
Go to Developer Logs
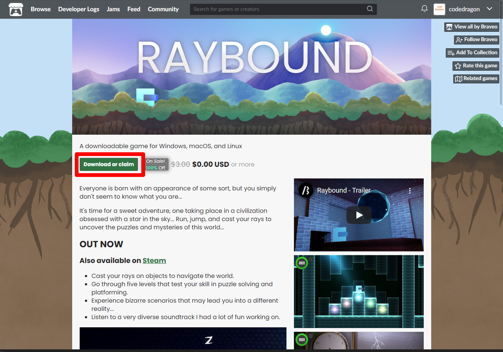tap(79, 9)
